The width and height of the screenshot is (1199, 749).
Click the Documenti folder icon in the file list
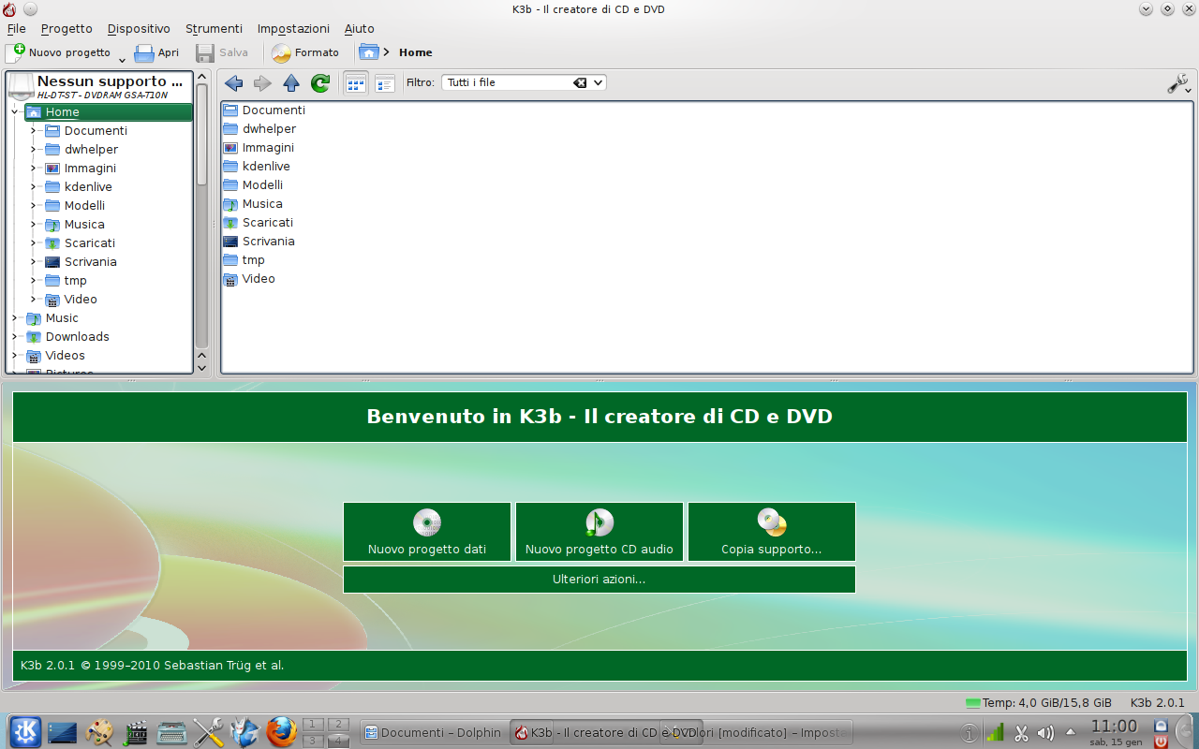coord(231,110)
